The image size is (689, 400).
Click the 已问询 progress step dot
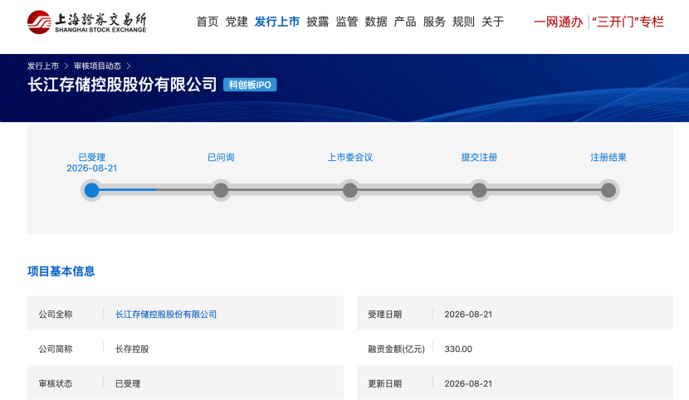tap(221, 190)
